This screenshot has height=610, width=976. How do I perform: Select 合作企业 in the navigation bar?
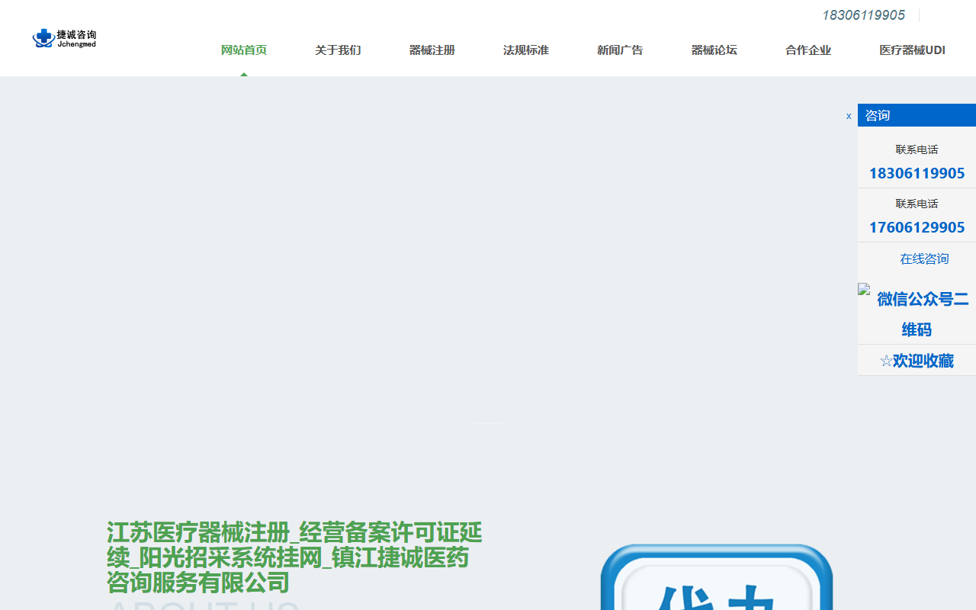click(808, 50)
